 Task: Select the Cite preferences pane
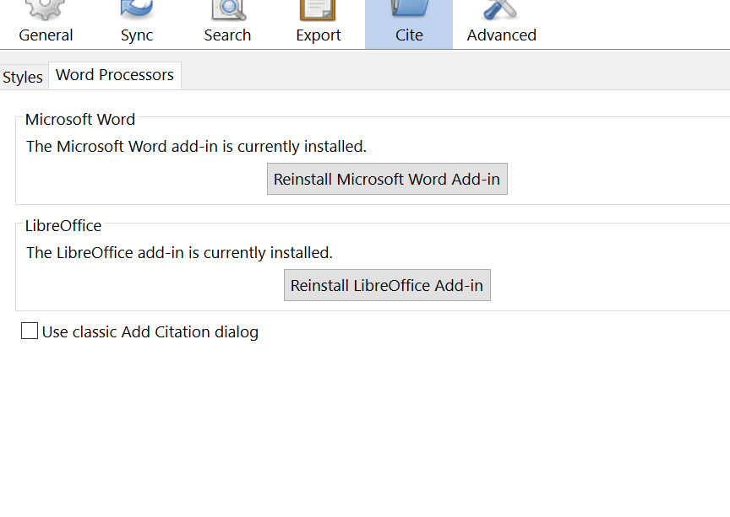(x=409, y=24)
